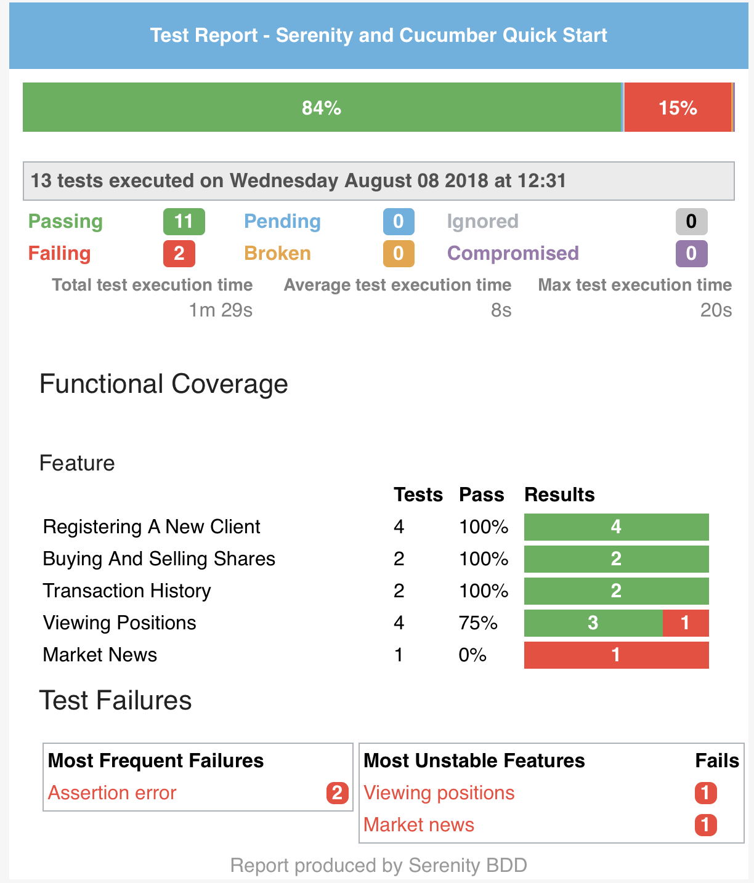Click the blue Pending count badge
The height and width of the screenshot is (883, 754).
point(399,222)
